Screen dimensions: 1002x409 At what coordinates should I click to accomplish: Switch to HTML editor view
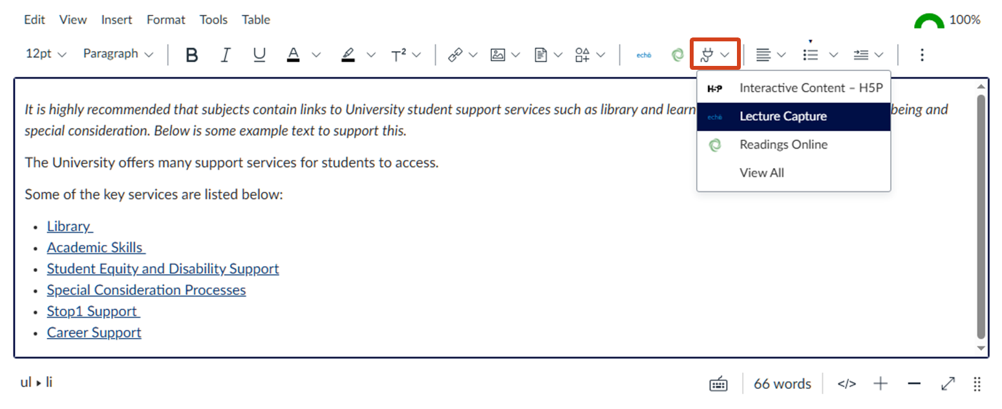pyautogui.click(x=846, y=384)
